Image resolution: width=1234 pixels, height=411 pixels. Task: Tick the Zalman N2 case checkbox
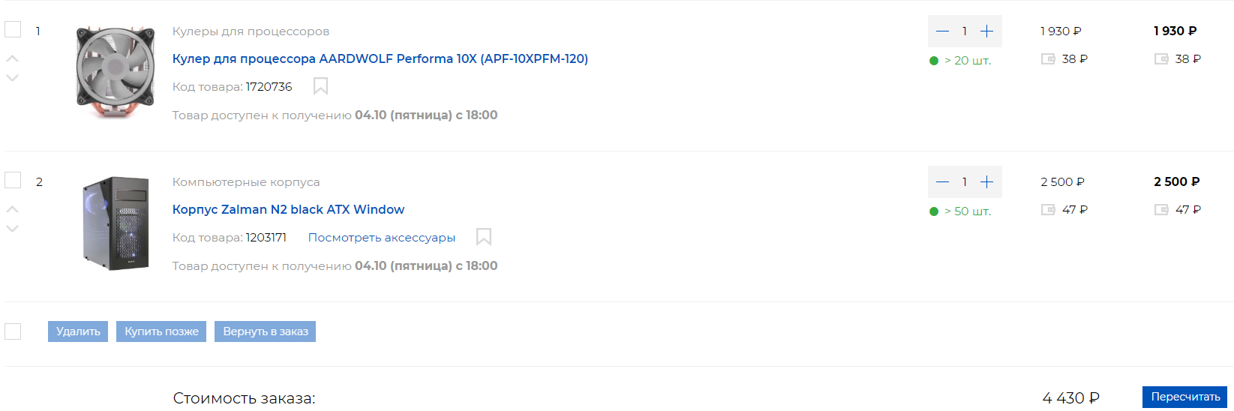[x=13, y=180]
